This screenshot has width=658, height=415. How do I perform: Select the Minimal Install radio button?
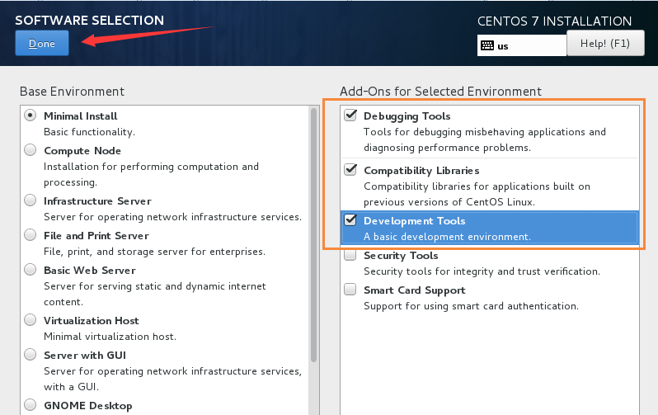pos(31,115)
